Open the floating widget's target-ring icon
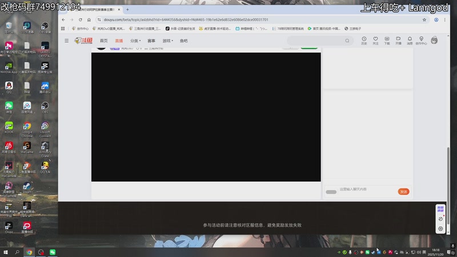 (x=440, y=229)
